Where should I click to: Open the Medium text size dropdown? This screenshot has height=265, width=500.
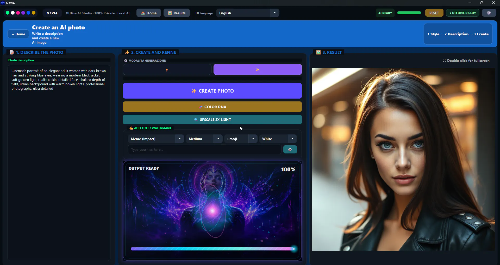click(x=204, y=139)
